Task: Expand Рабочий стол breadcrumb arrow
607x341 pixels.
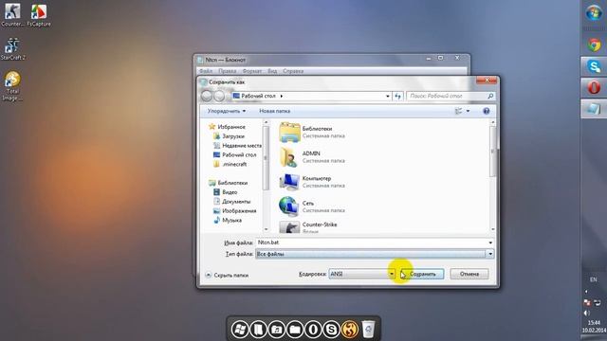Action: (282, 96)
